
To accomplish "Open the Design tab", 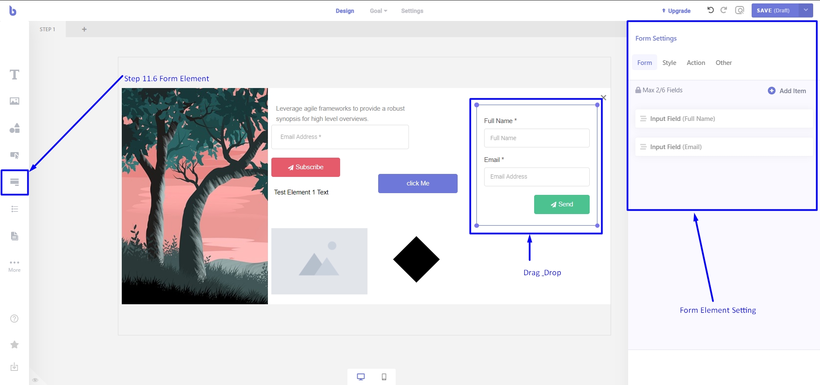I will coord(345,11).
